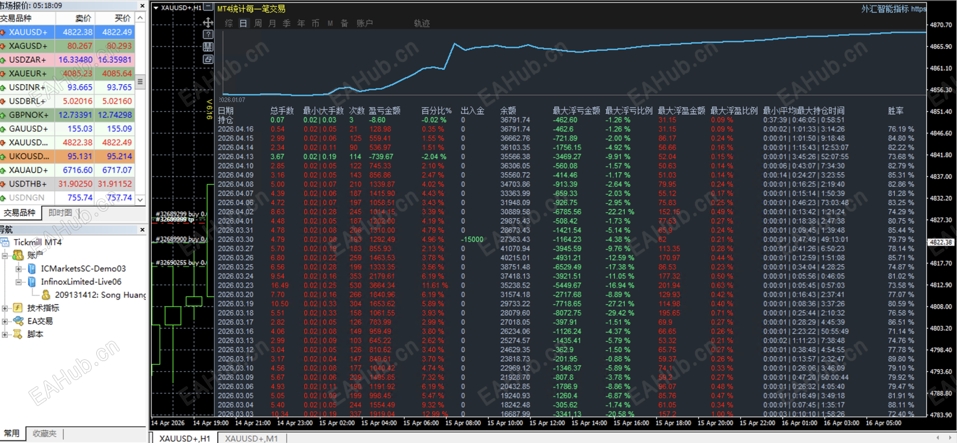The width and height of the screenshot is (957, 443).
Task: Collapse the InfinoxLimited-Live06 node
Action: coord(19,282)
